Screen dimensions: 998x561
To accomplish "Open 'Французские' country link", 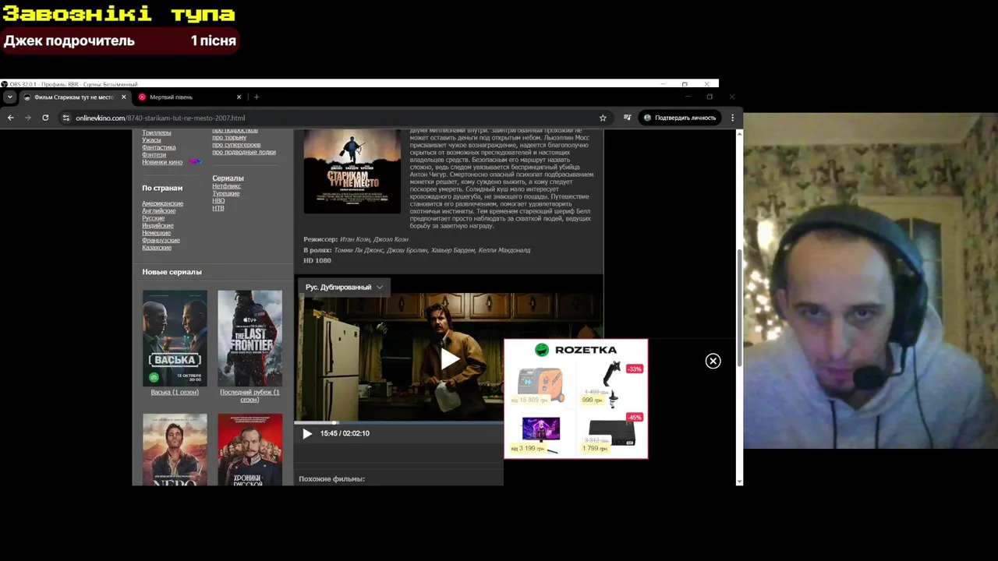I will point(161,240).
